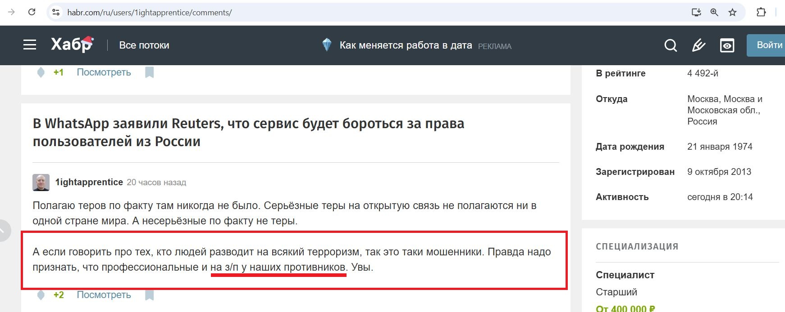This screenshot has width=785, height=312.
Task: Click the write-post pen icon
Action: pyautogui.click(x=698, y=45)
